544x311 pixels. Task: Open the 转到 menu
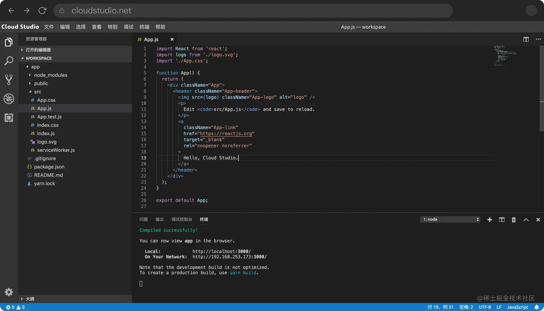[113, 27]
